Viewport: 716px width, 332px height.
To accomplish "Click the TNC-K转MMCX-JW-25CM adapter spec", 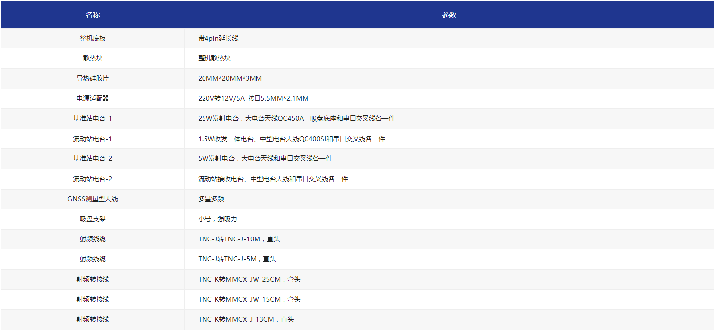I will 249,279.
